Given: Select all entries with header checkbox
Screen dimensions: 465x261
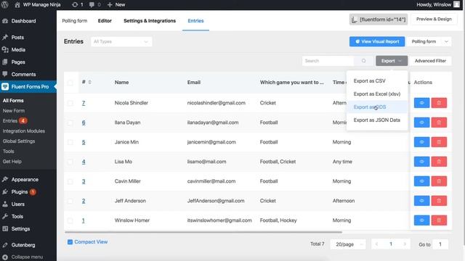Looking at the screenshot, I should [x=70, y=83].
